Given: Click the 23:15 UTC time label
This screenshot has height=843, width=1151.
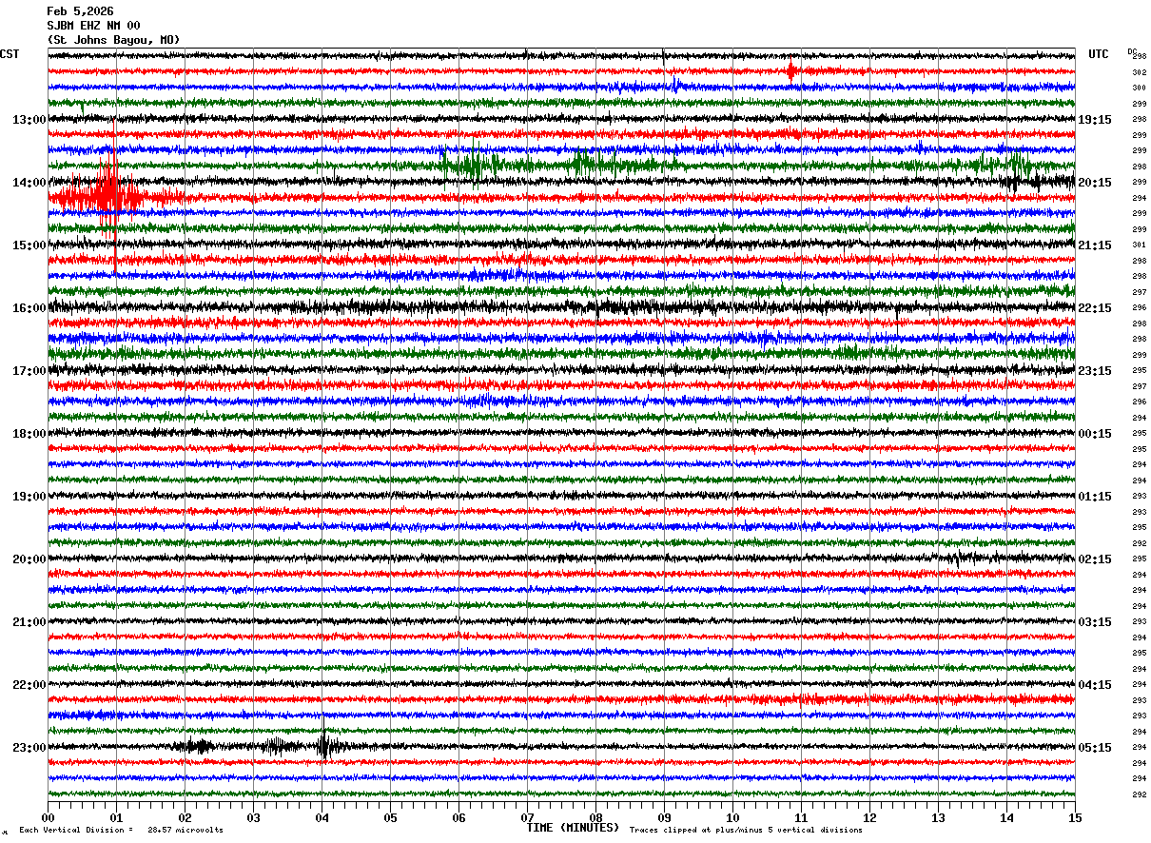Looking at the screenshot, I should 1095,371.
